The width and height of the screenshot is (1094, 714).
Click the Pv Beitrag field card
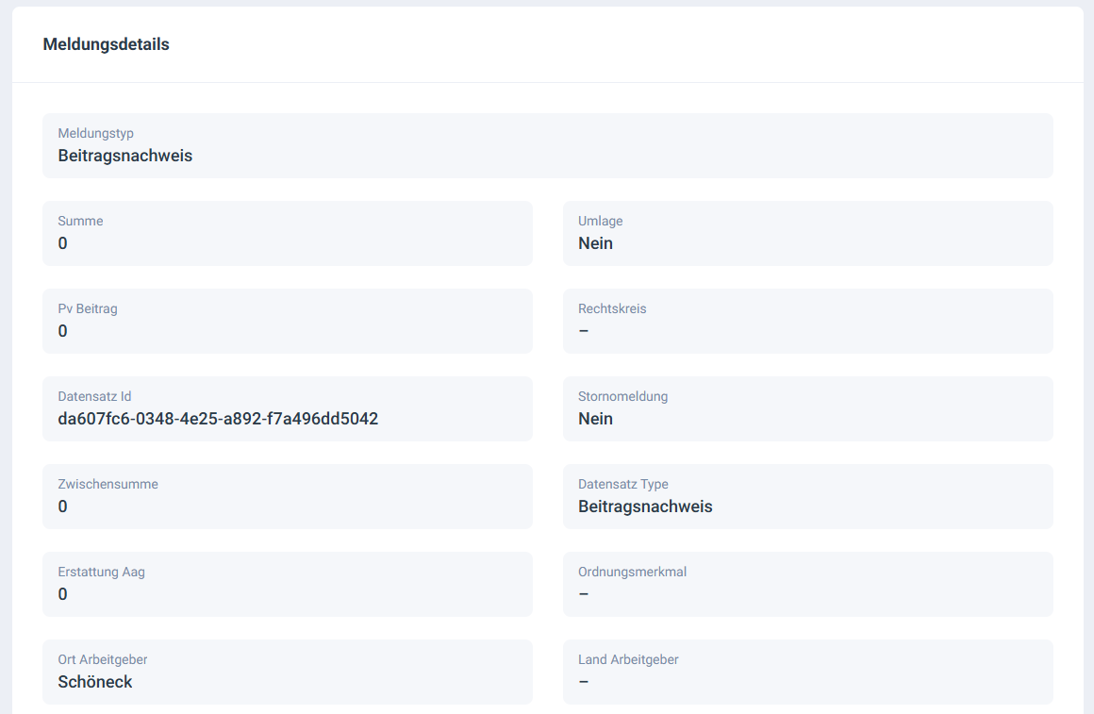click(287, 321)
